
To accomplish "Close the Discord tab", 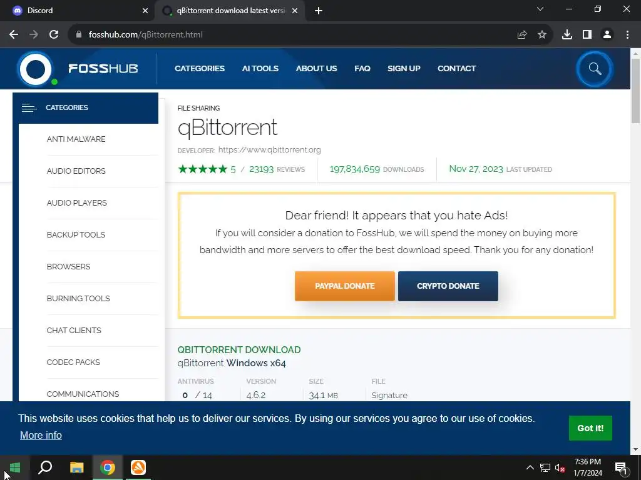I will click(145, 11).
